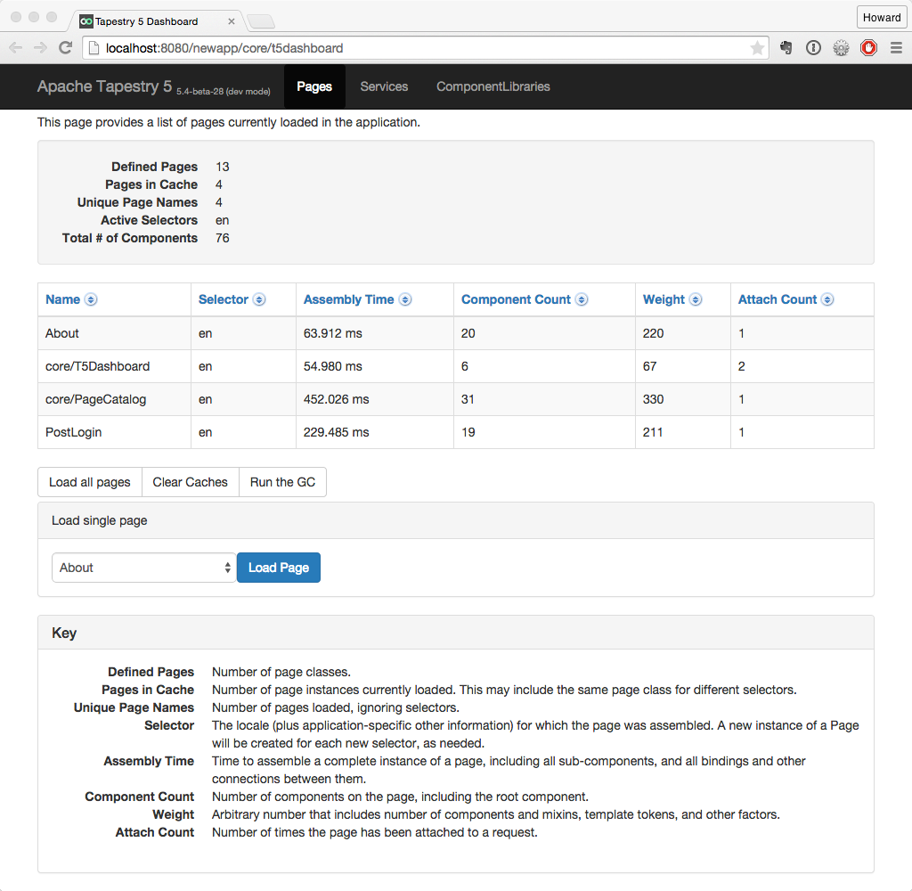Open the page selection dropdown showing About
The width and height of the screenshot is (912, 891).
click(x=143, y=568)
